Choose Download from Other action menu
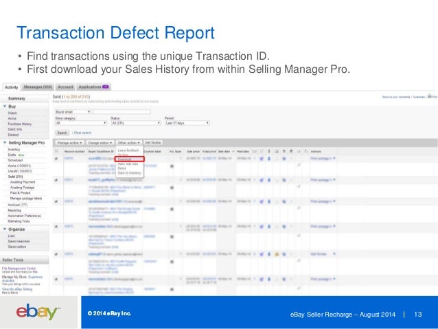438x329 pixels. pos(129,159)
